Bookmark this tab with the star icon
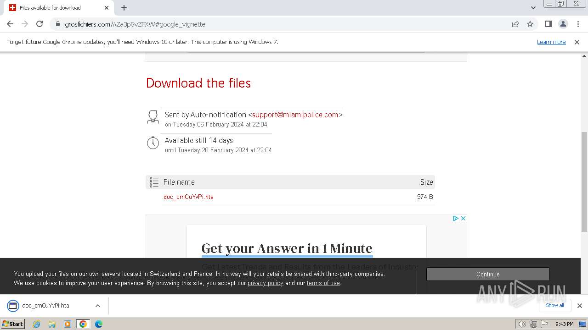Screen dimensions: 588x330 [x=530, y=24]
